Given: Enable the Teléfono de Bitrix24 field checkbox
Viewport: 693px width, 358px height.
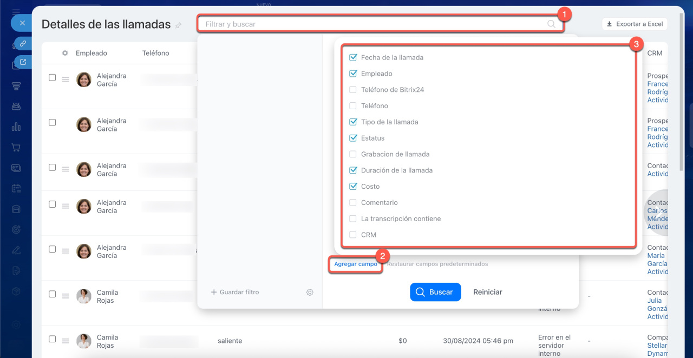Looking at the screenshot, I should pos(353,90).
